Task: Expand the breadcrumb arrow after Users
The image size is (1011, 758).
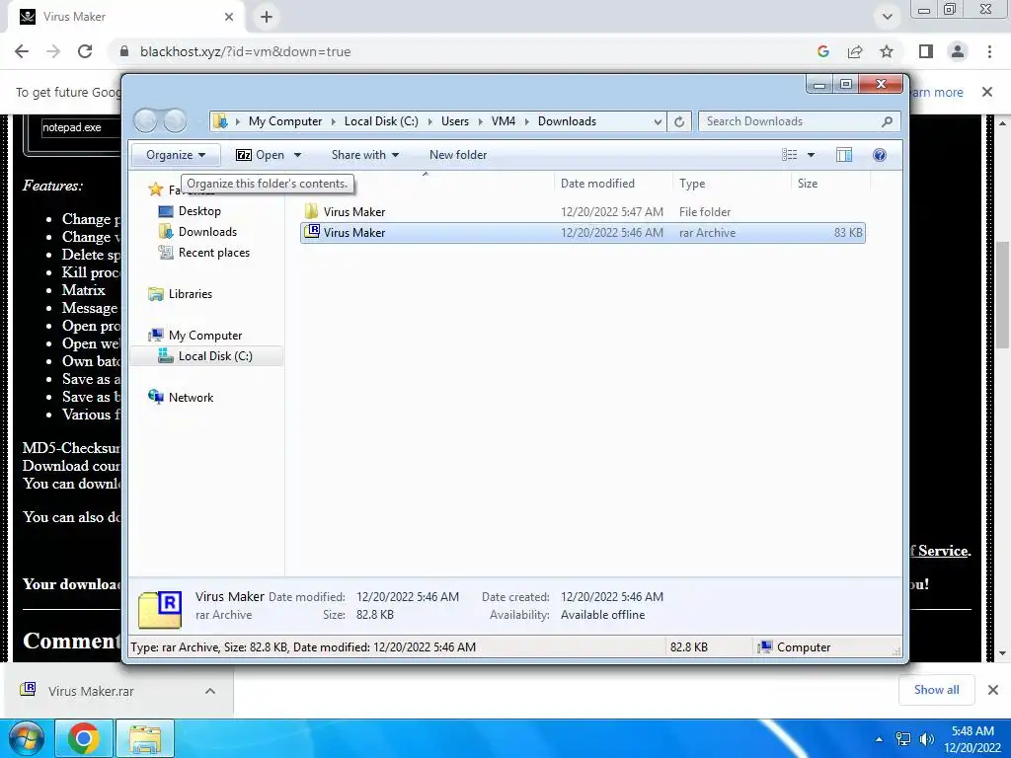Action: tap(481, 121)
